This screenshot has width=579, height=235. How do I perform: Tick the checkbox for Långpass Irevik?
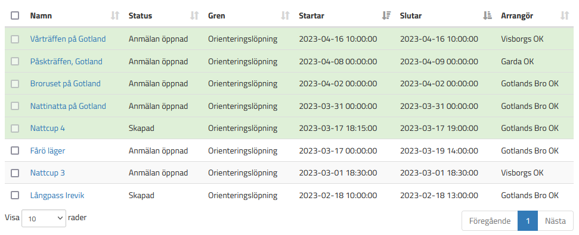(x=15, y=195)
